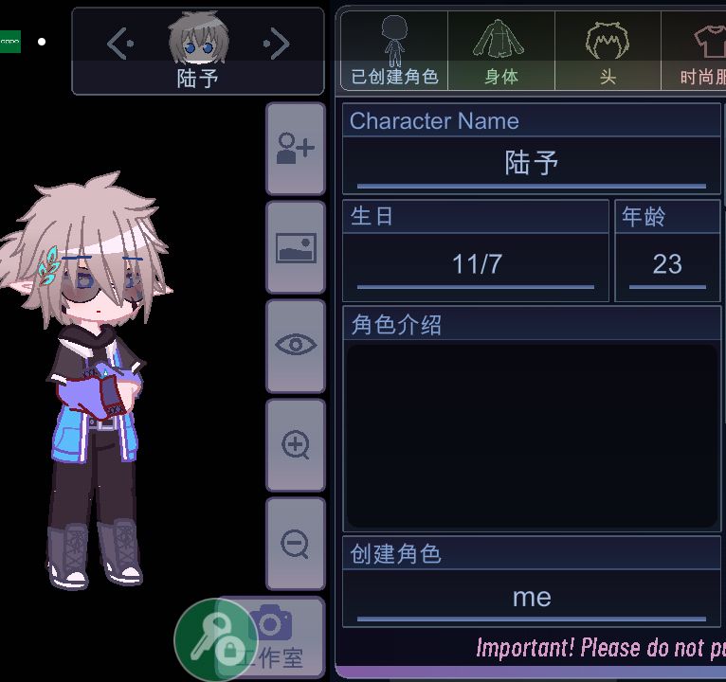The image size is (726, 682).
Task: Go to previous character with left arrow
Action: click(x=120, y=44)
